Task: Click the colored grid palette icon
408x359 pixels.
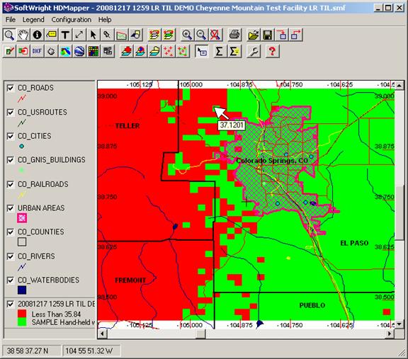Action: 93,51
